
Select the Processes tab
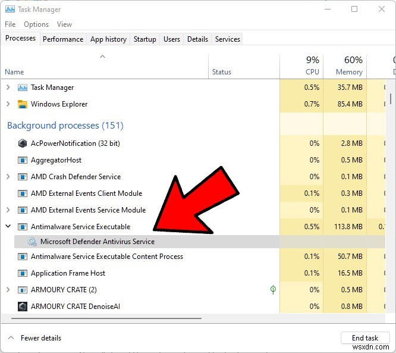[20, 38]
